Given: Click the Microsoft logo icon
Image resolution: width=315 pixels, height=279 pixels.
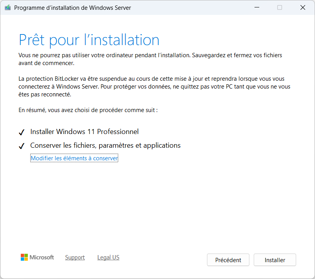Looking at the screenshot, I should tap(24, 257).
